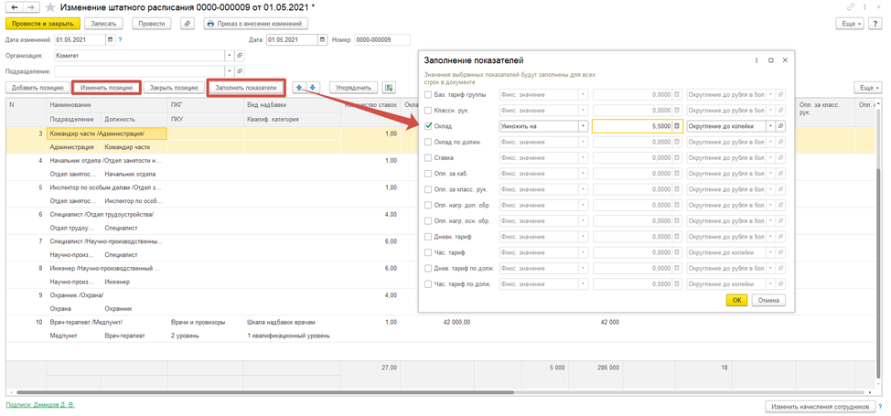The image size is (891, 416).
Task: Check the Час. тариф по должн. checkbox
Action: point(428,283)
